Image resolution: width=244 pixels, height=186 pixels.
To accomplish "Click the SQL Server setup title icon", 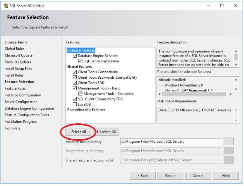I will click(6, 6).
